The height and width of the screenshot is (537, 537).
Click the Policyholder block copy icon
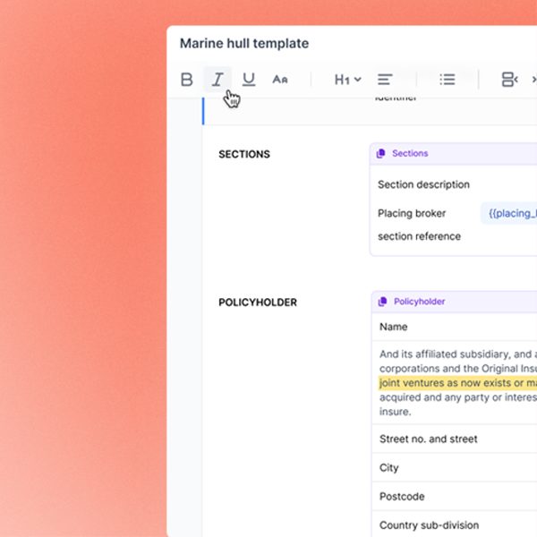382,302
